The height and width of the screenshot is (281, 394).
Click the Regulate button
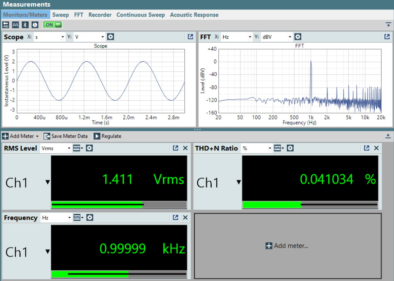(x=108, y=136)
